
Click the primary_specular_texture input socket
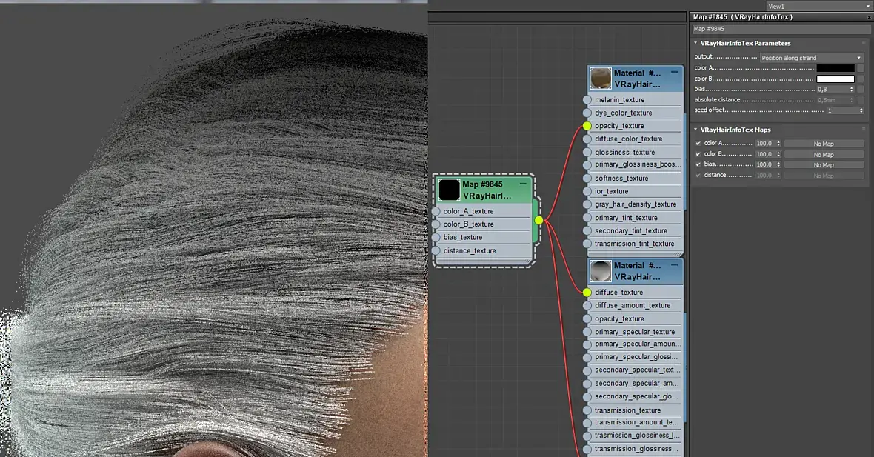point(587,332)
